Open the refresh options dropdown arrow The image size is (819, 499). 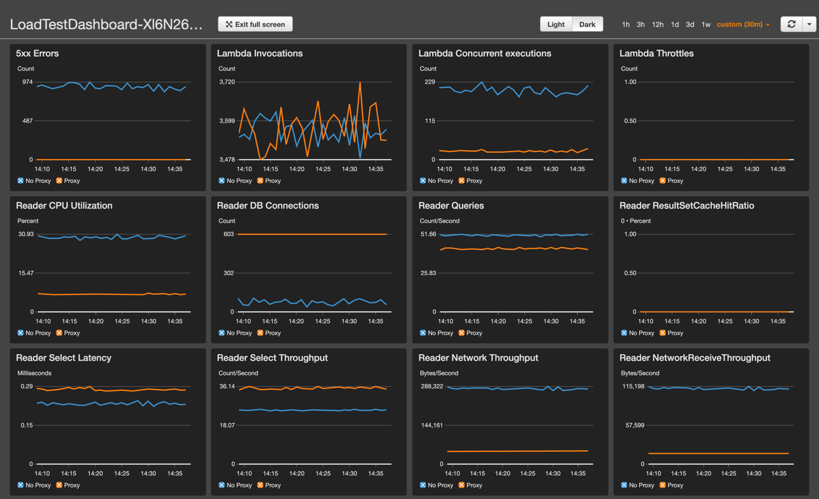pos(809,24)
